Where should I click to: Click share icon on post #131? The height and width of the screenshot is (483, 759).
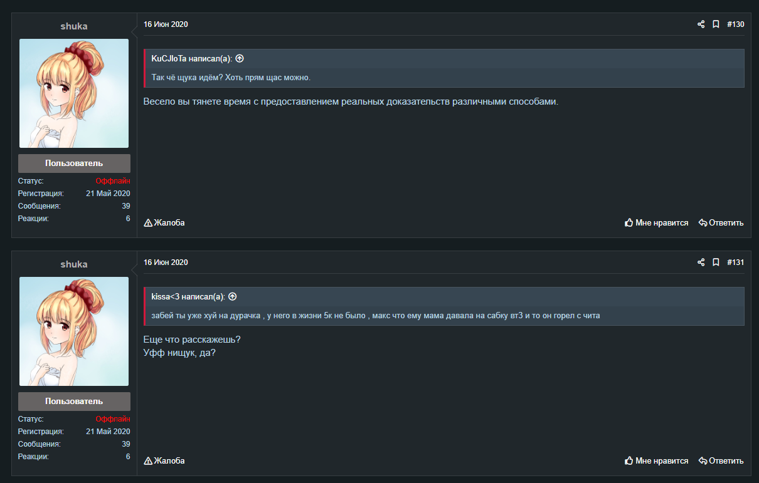point(701,262)
